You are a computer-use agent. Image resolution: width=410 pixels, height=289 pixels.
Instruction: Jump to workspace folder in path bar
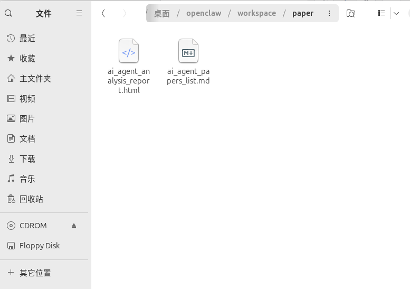[x=256, y=13]
